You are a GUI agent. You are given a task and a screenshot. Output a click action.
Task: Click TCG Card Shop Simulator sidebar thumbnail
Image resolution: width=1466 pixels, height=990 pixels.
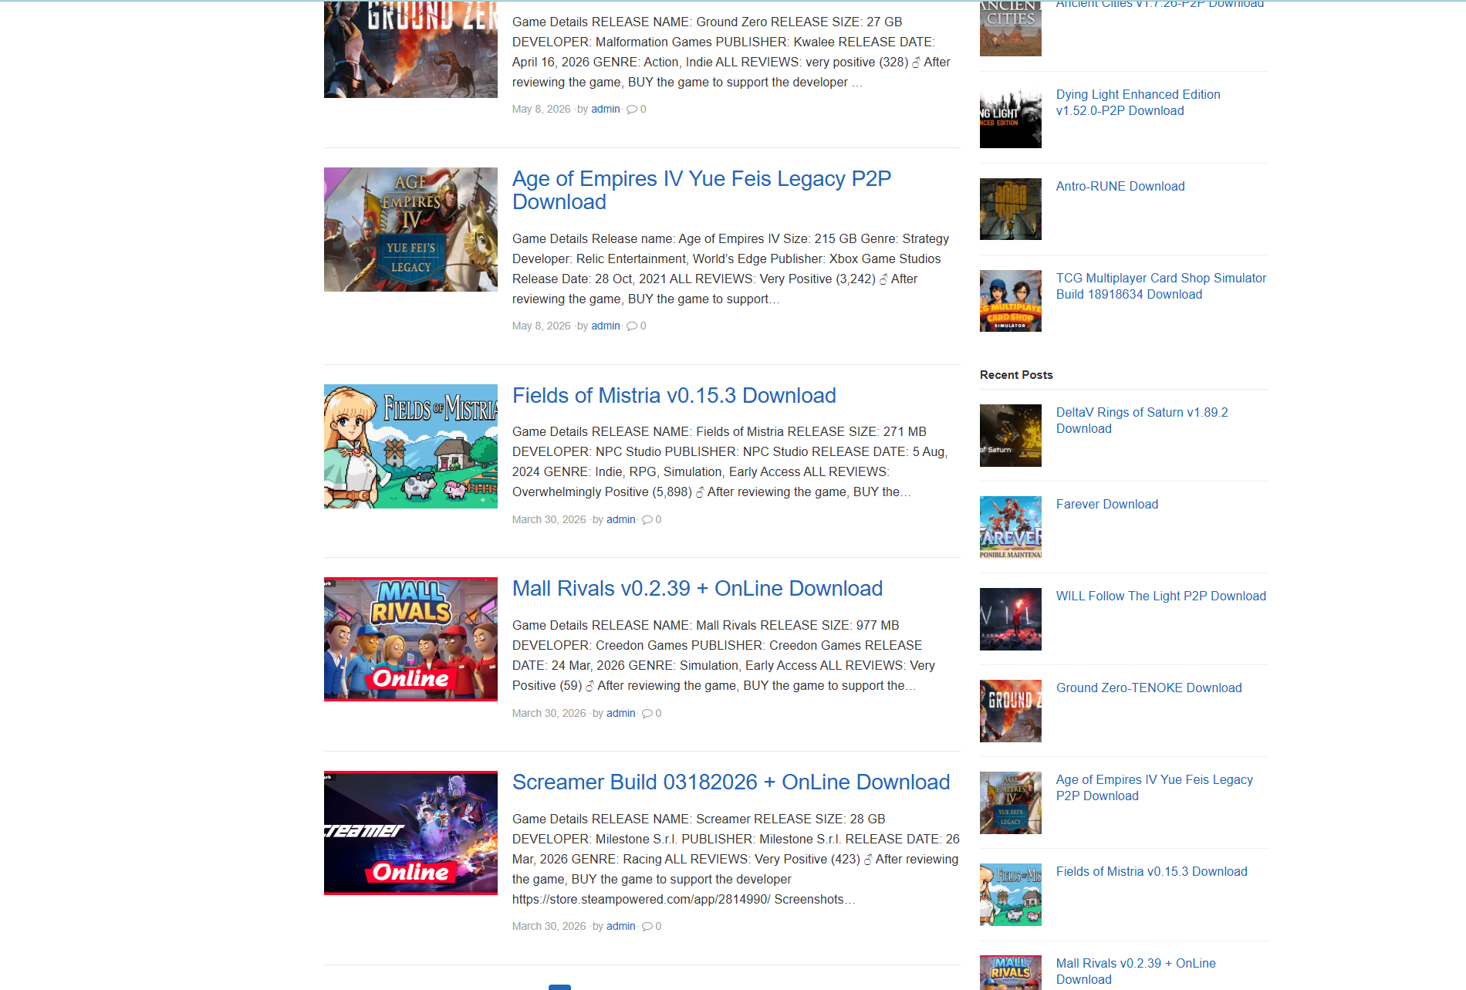(1011, 301)
